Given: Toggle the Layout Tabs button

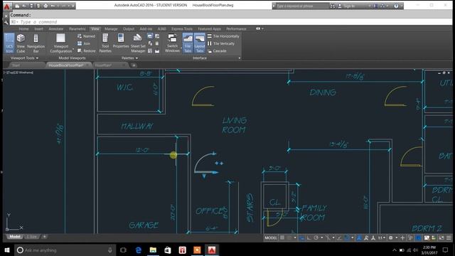Looking at the screenshot, I should pyautogui.click(x=200, y=43).
